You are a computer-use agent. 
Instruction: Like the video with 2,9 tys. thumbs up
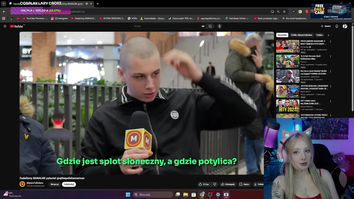point(204,184)
